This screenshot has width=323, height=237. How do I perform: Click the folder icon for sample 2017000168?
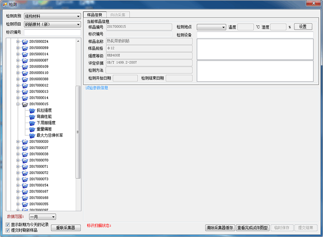pyautogui.click(x=25, y=198)
